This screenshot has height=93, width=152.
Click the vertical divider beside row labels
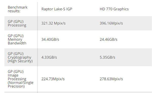coord(37,47)
